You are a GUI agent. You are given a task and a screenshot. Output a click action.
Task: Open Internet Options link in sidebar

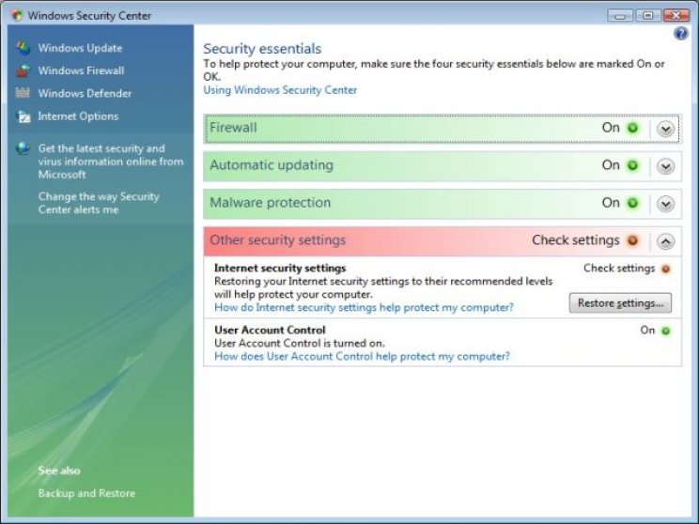(79, 116)
